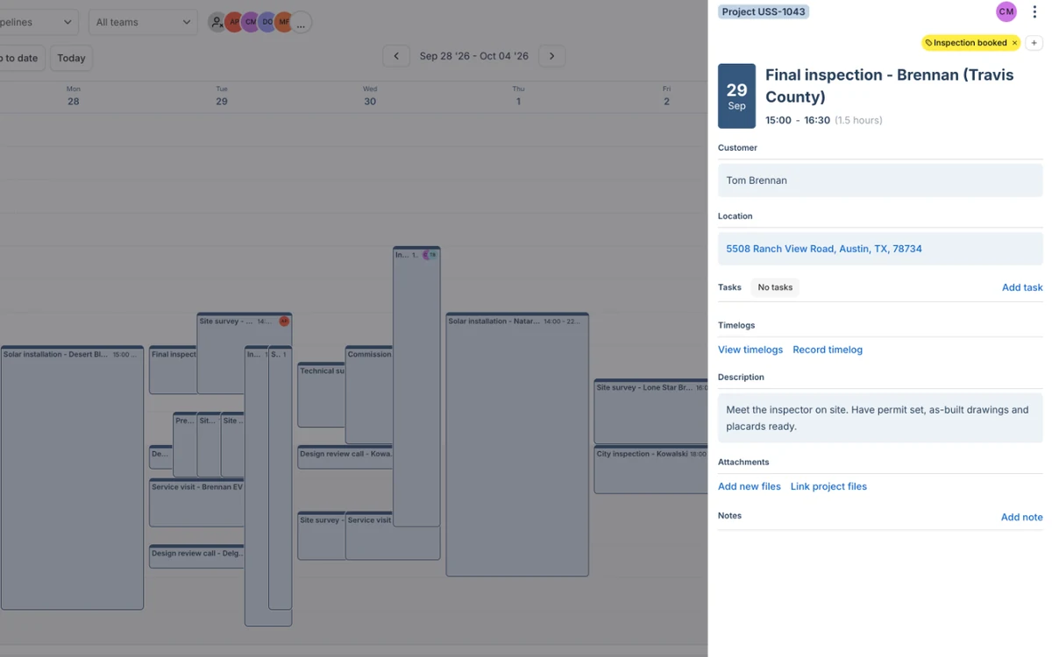The image size is (1052, 657).
Task: Open the pipelines dropdown
Action: (x=39, y=22)
